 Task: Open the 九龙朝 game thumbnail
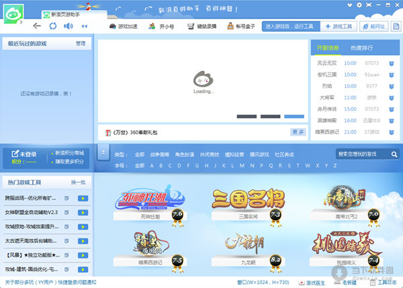[249, 248]
